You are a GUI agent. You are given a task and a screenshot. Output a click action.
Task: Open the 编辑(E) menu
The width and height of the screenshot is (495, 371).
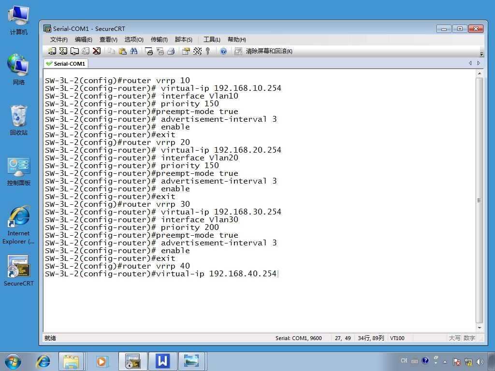point(83,40)
